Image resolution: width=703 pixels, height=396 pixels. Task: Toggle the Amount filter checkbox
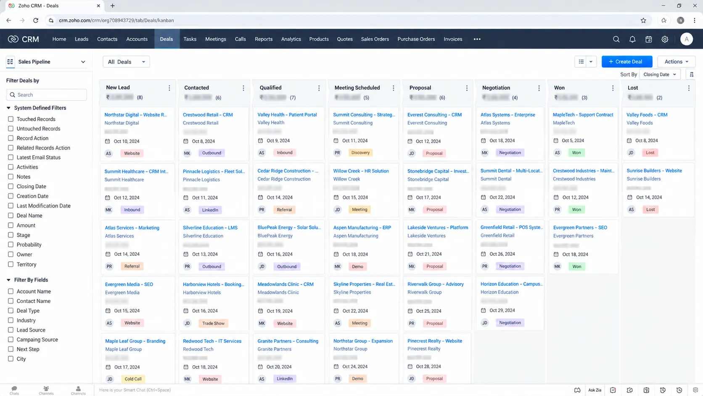tap(11, 226)
